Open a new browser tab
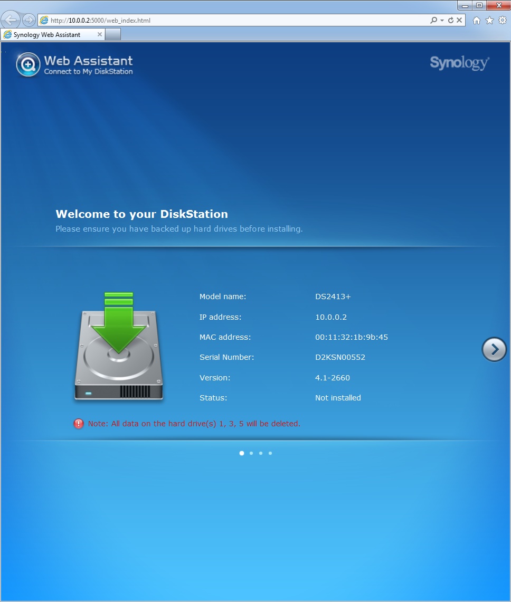Image resolution: width=511 pixels, height=602 pixels. [x=113, y=34]
